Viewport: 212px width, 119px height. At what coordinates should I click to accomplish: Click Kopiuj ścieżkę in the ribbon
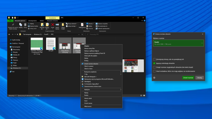tap(33, 26)
